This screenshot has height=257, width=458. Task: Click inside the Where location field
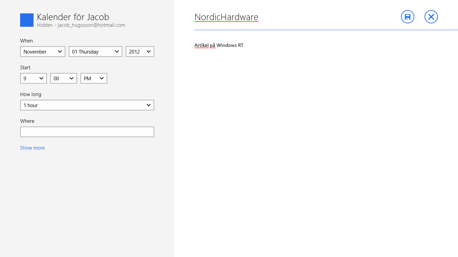(87, 132)
